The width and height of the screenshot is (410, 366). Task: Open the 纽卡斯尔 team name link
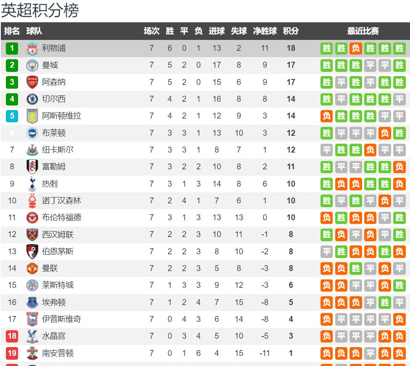(x=58, y=150)
